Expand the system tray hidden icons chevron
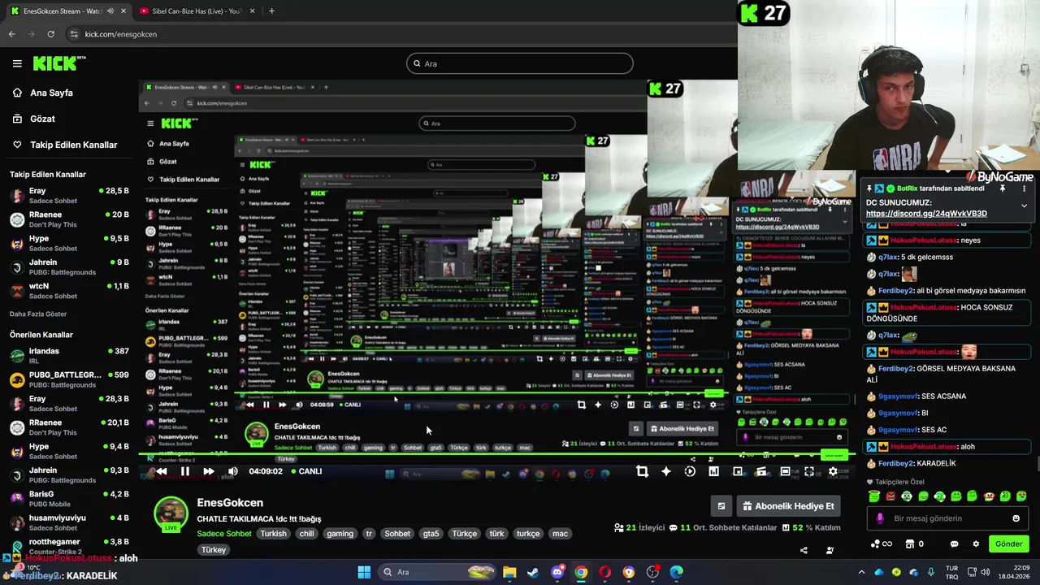Image resolution: width=1040 pixels, height=585 pixels. pyautogui.click(x=862, y=572)
